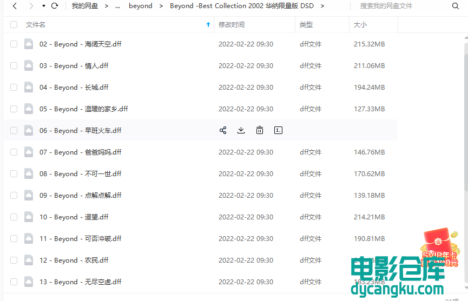Sort by 大小 column
The image size is (468, 301).
click(x=360, y=25)
